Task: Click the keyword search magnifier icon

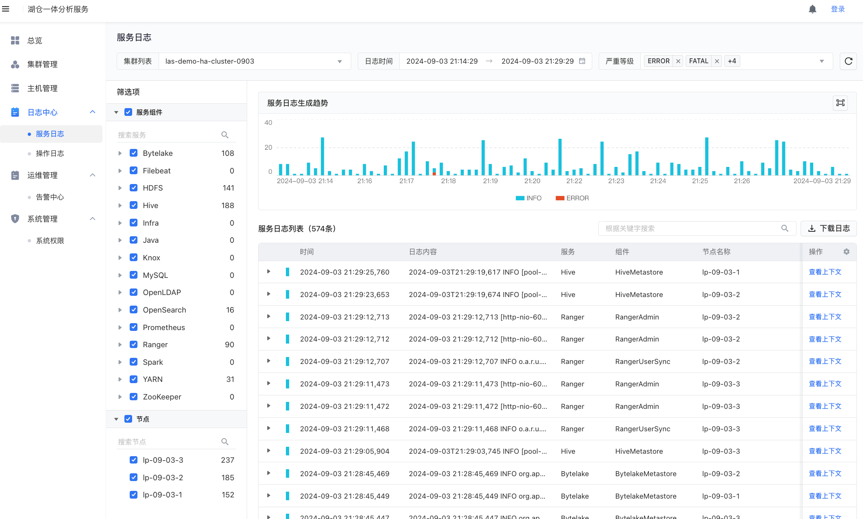Action: click(x=785, y=228)
